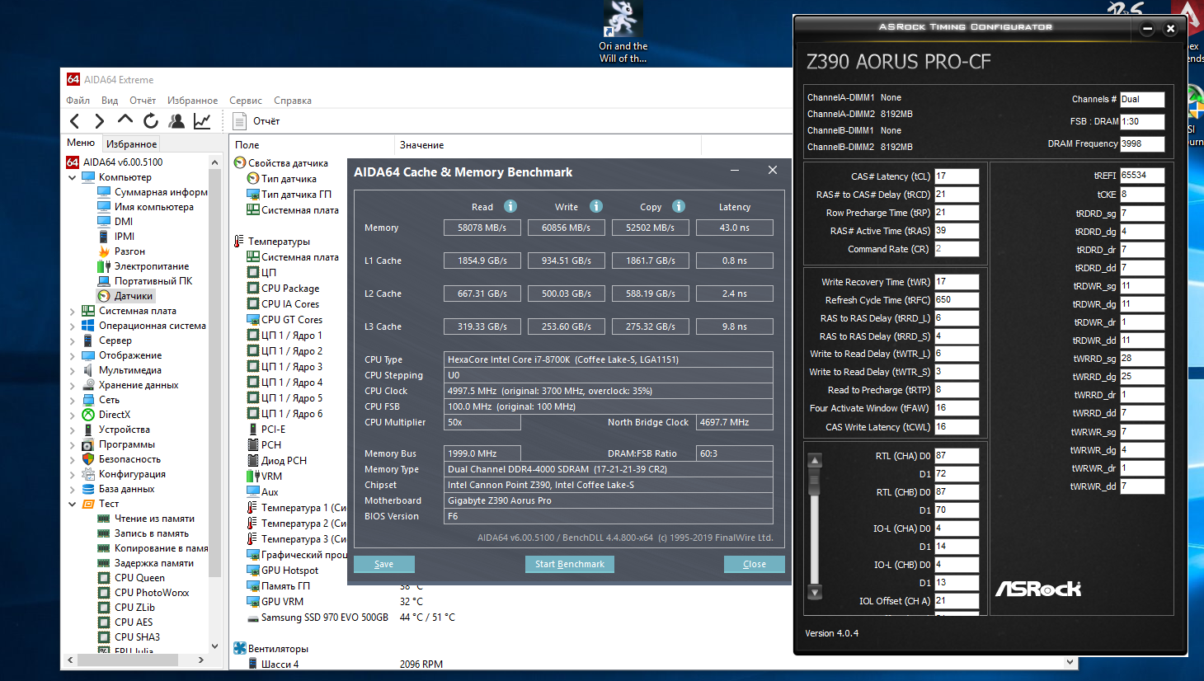Select DirectX node icon
Image resolution: width=1204 pixels, height=681 pixels.
click(88, 415)
